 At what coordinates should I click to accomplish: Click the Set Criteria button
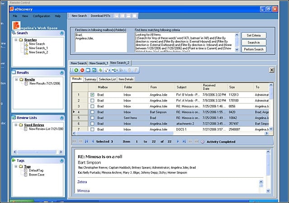tap(254, 35)
